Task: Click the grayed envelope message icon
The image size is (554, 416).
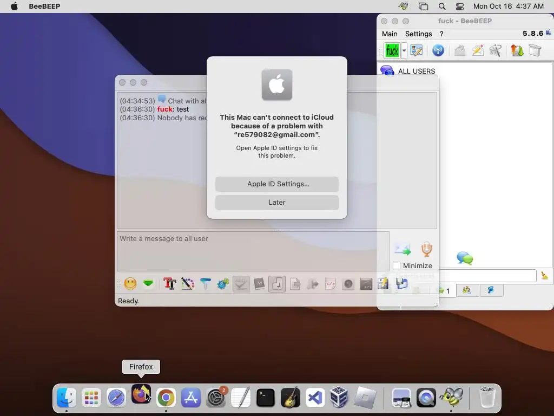Action: click(x=460, y=50)
